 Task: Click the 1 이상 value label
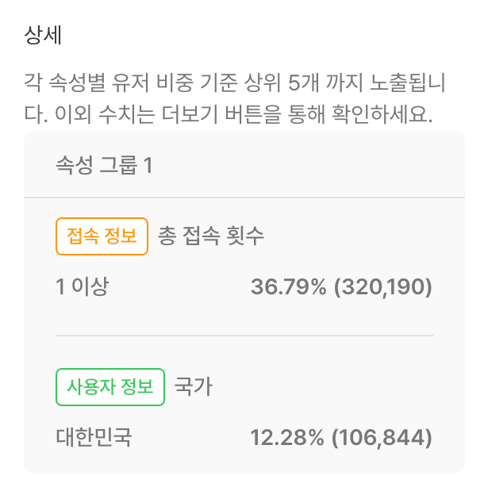(82, 286)
